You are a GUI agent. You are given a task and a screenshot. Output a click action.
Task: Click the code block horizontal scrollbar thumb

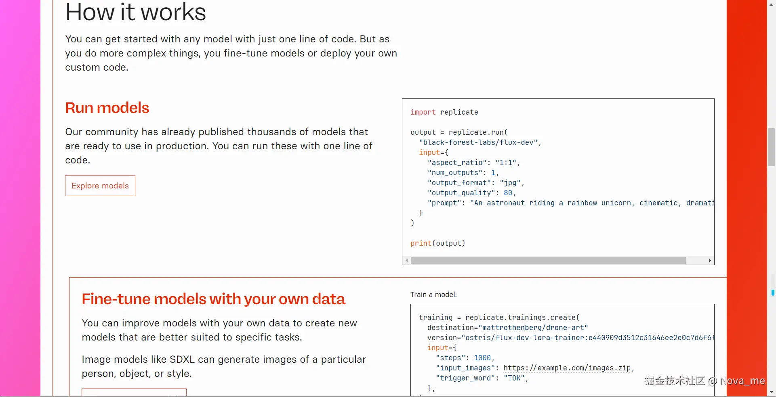548,261
